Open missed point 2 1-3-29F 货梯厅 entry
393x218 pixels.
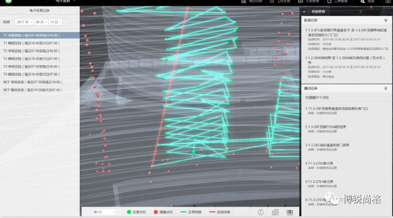[x=325, y=129]
